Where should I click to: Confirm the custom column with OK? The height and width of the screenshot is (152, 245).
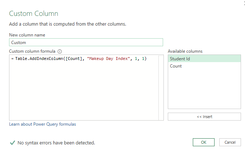click(204, 142)
